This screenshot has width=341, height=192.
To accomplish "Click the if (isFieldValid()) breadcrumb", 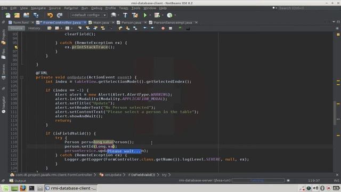I will [x=142, y=175].
